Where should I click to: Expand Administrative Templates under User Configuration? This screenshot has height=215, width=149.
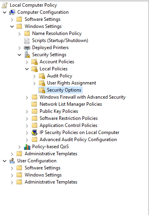coord(12,182)
